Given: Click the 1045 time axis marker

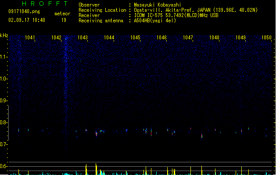Looking at the screenshot, I should [135, 38].
